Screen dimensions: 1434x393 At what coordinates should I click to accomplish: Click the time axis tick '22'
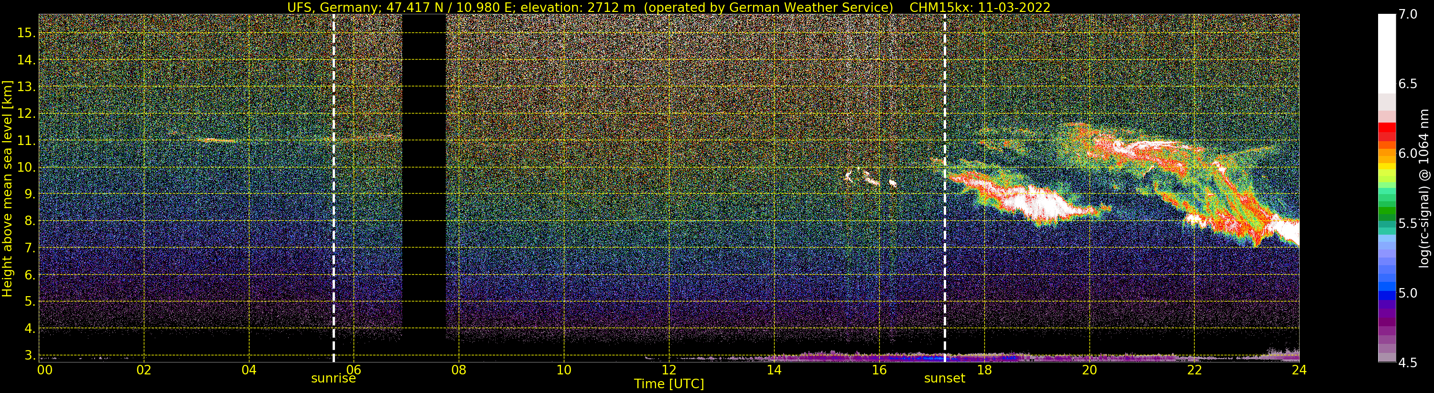[1194, 370]
